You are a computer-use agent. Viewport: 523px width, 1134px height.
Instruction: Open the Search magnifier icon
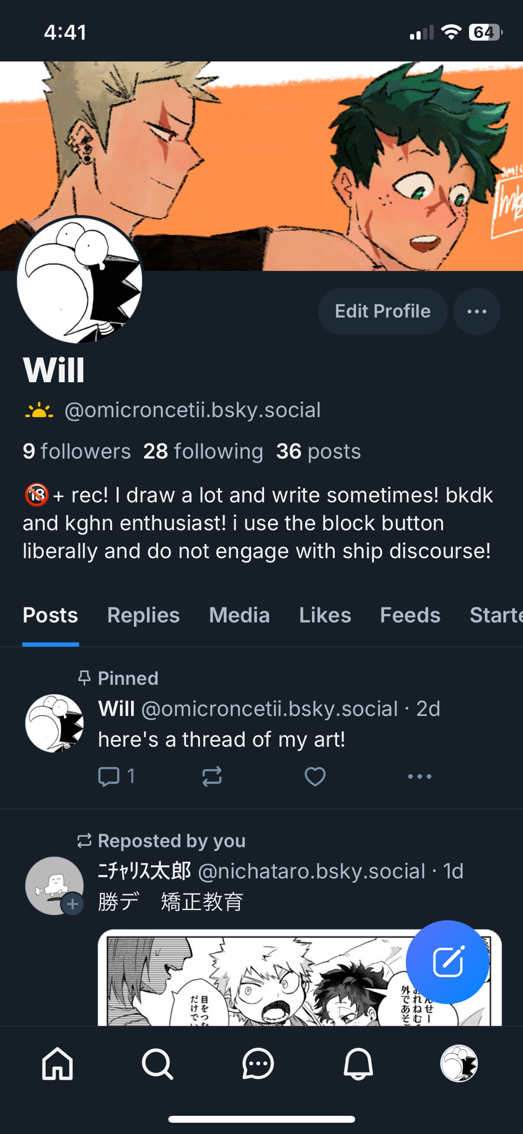(x=158, y=1063)
